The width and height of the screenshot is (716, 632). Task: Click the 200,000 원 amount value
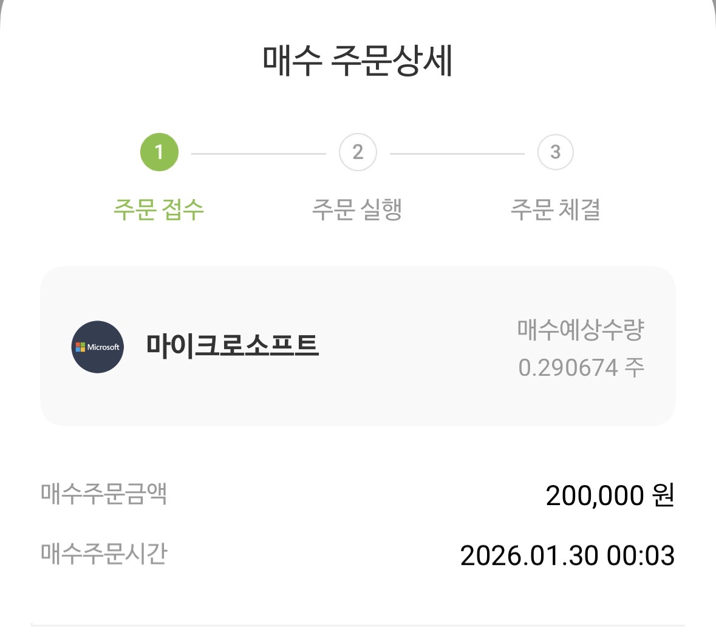(609, 495)
